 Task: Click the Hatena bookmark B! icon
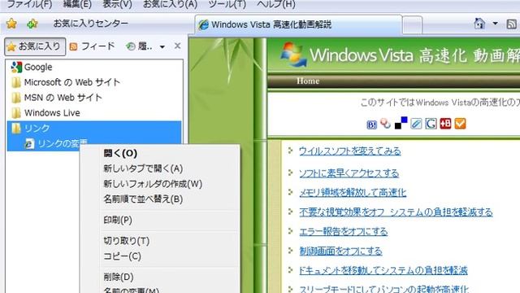click(x=371, y=125)
